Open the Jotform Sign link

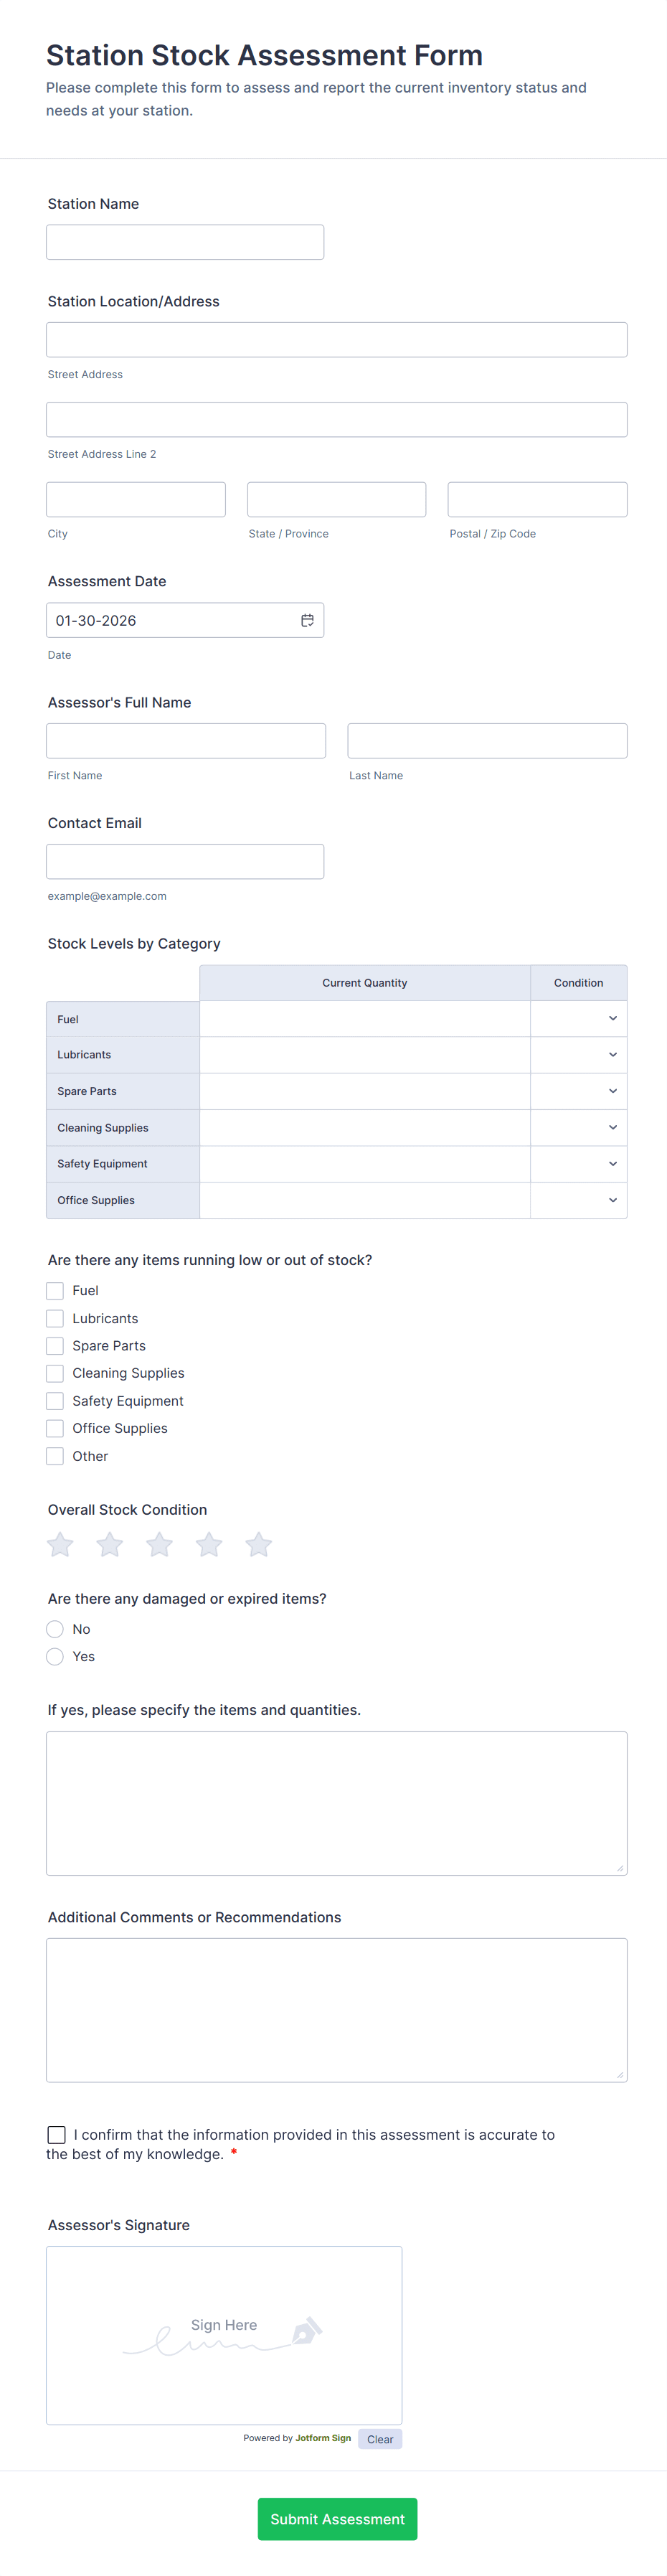323,2438
